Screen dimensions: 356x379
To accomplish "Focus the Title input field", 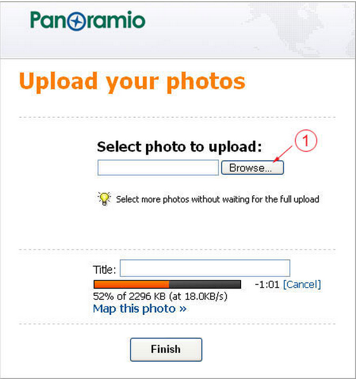I will point(205,268).
